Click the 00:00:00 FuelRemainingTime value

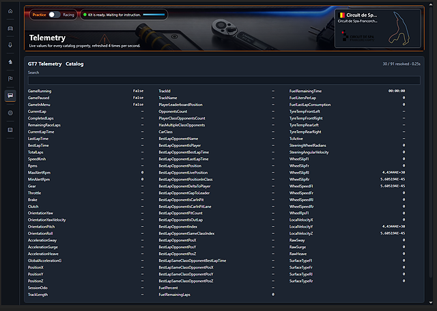(397, 91)
